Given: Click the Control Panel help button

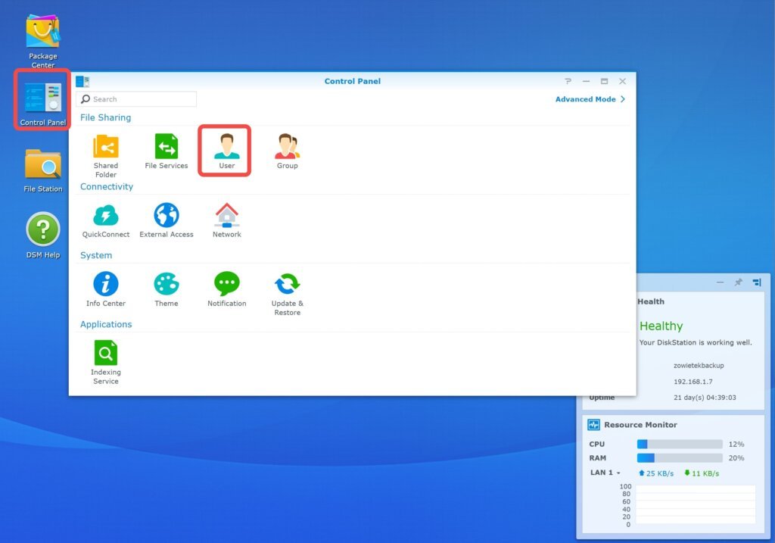Looking at the screenshot, I should [x=568, y=81].
